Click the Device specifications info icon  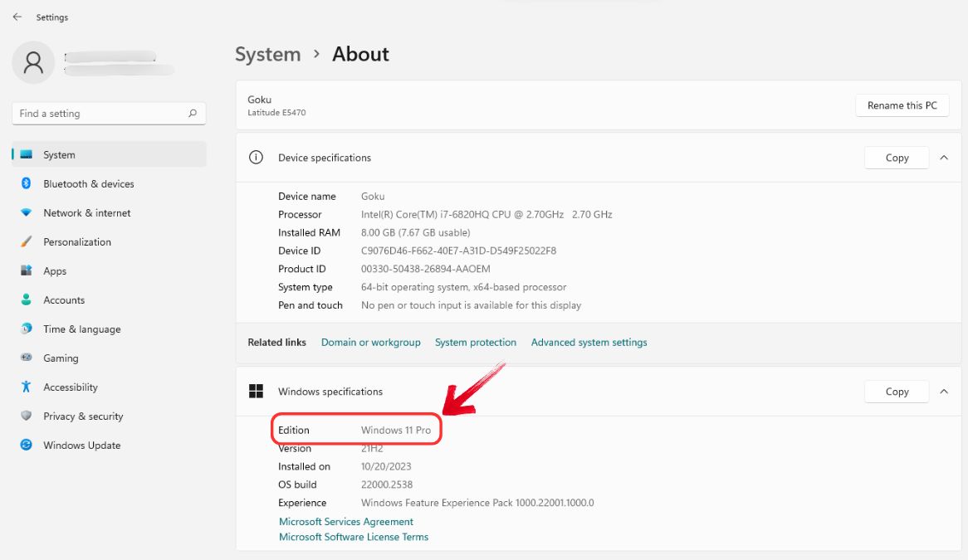pyautogui.click(x=255, y=157)
